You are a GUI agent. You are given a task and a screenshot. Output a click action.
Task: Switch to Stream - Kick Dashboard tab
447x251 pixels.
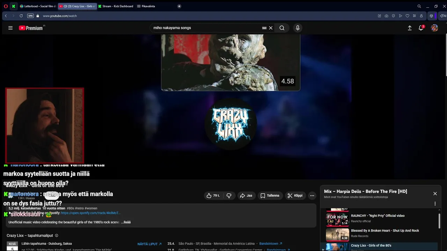(116, 6)
